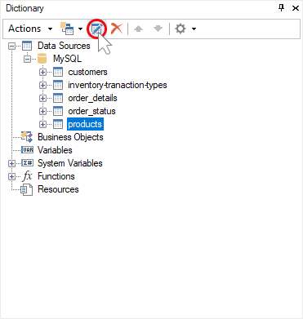Expand the Functions node
The height and width of the screenshot is (319, 303).
[x=11, y=176]
